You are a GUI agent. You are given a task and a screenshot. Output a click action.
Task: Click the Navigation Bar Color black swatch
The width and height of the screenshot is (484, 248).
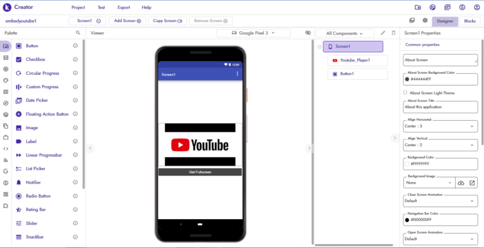pos(407,220)
